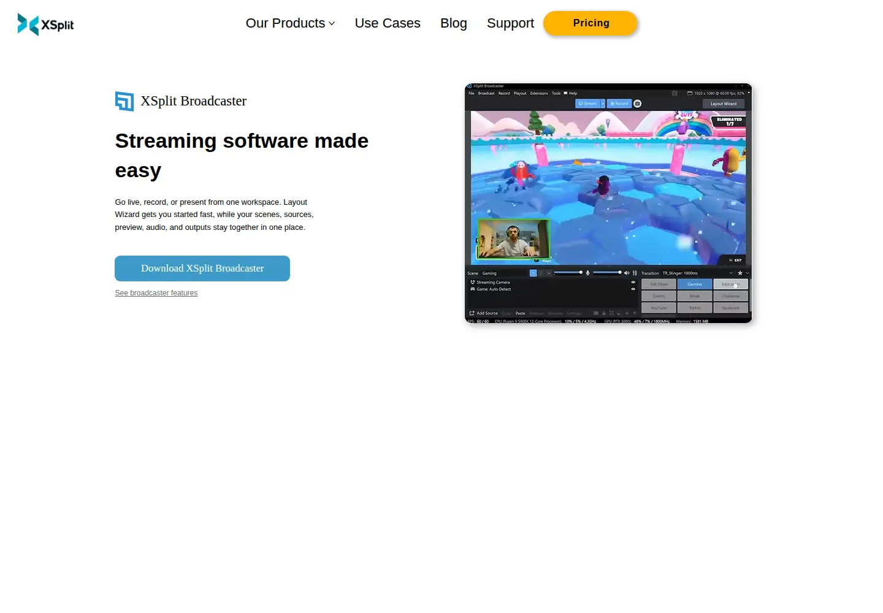This screenshot has width=883, height=613.
Task: Click the paragraph starting Go live, record
Action: click(x=214, y=215)
